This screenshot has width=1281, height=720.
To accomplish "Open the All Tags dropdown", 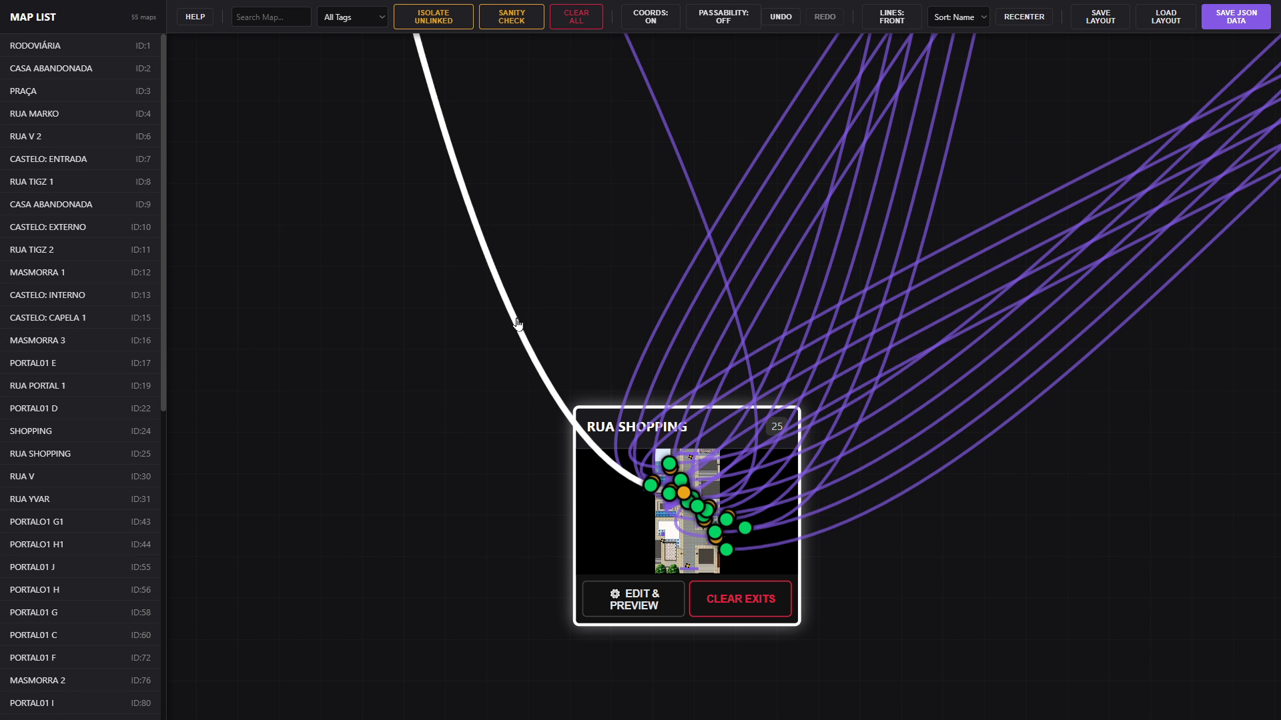I will click(352, 17).
